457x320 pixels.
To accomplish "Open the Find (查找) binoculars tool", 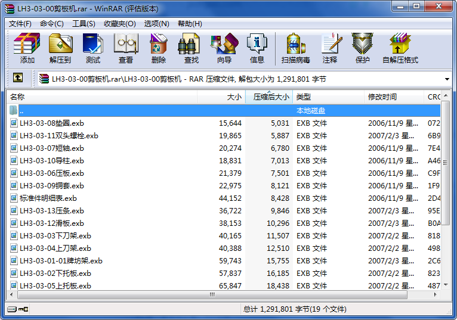I will pyautogui.click(x=191, y=48).
